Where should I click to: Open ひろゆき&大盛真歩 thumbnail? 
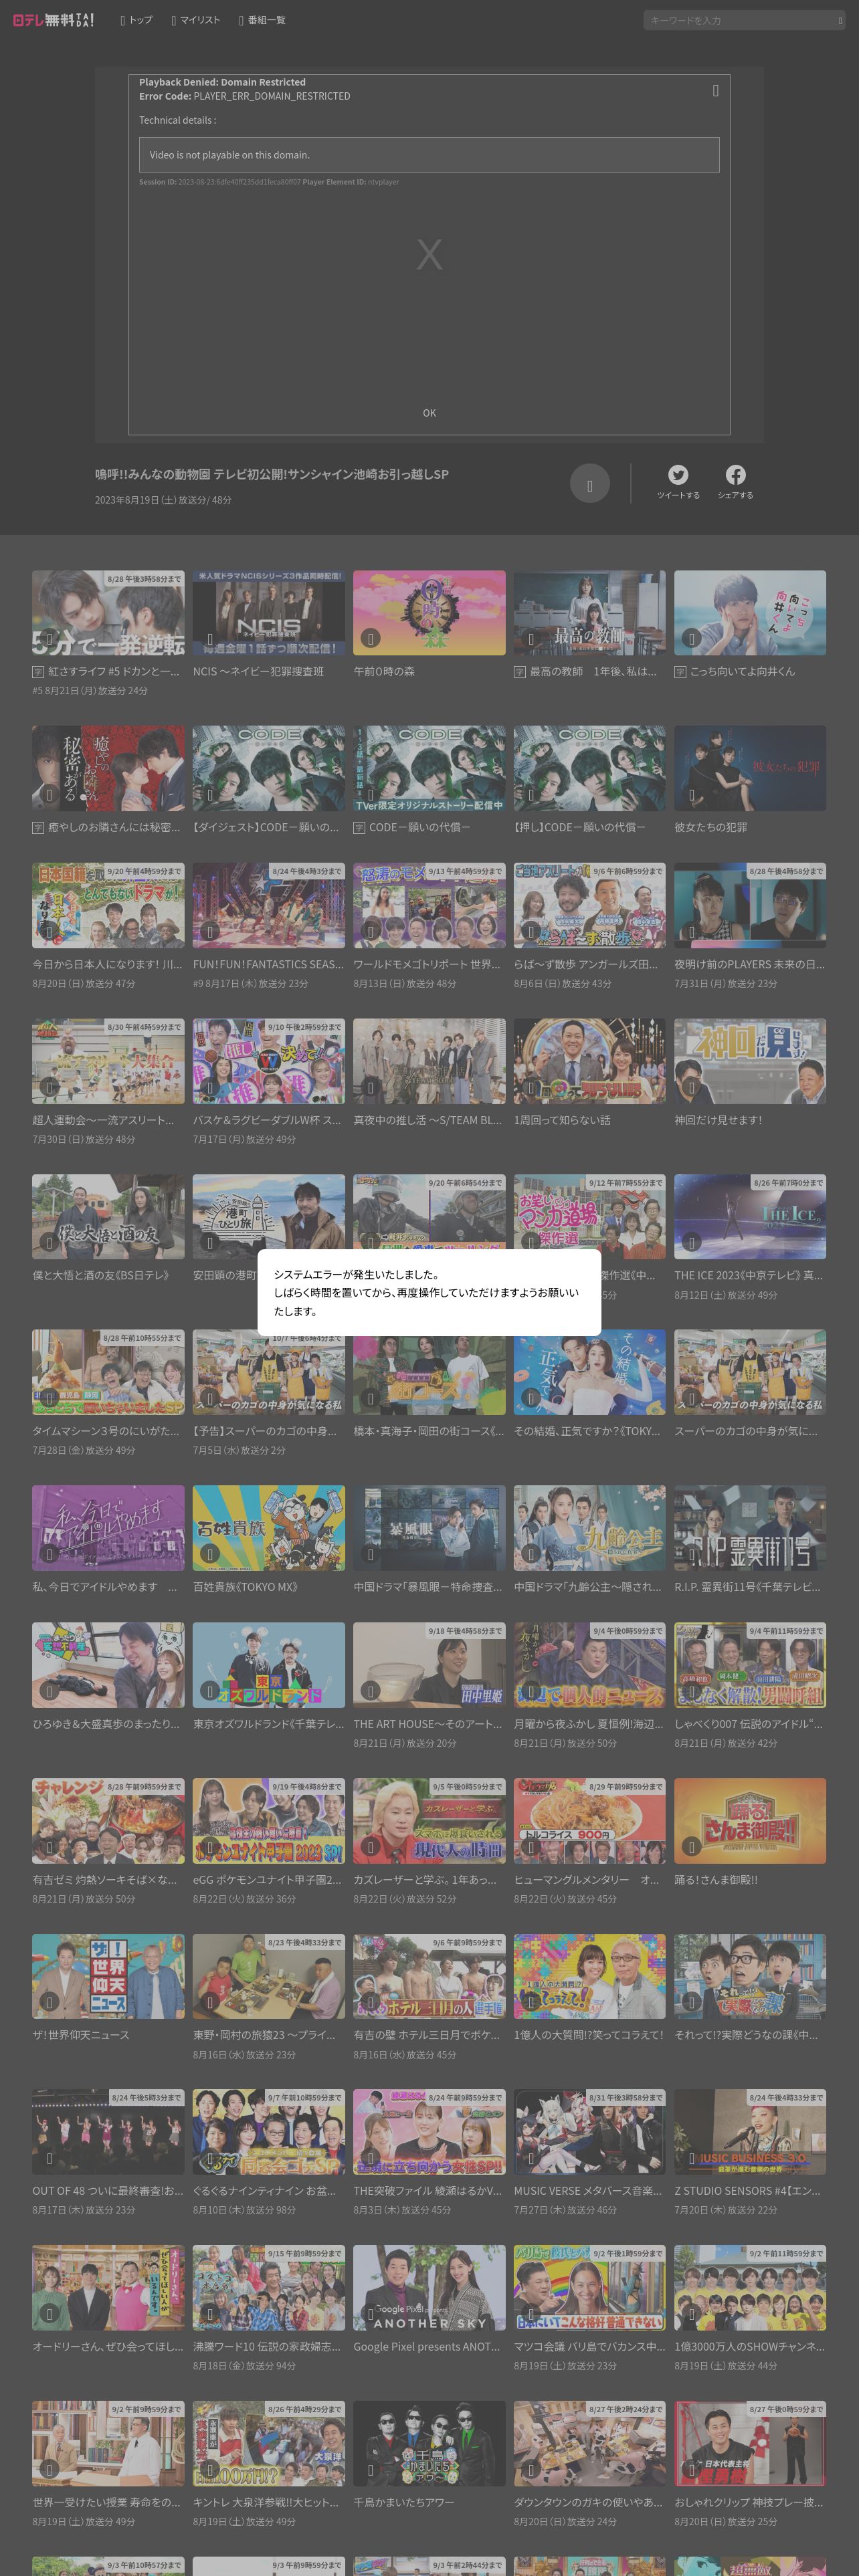pyautogui.click(x=108, y=1665)
